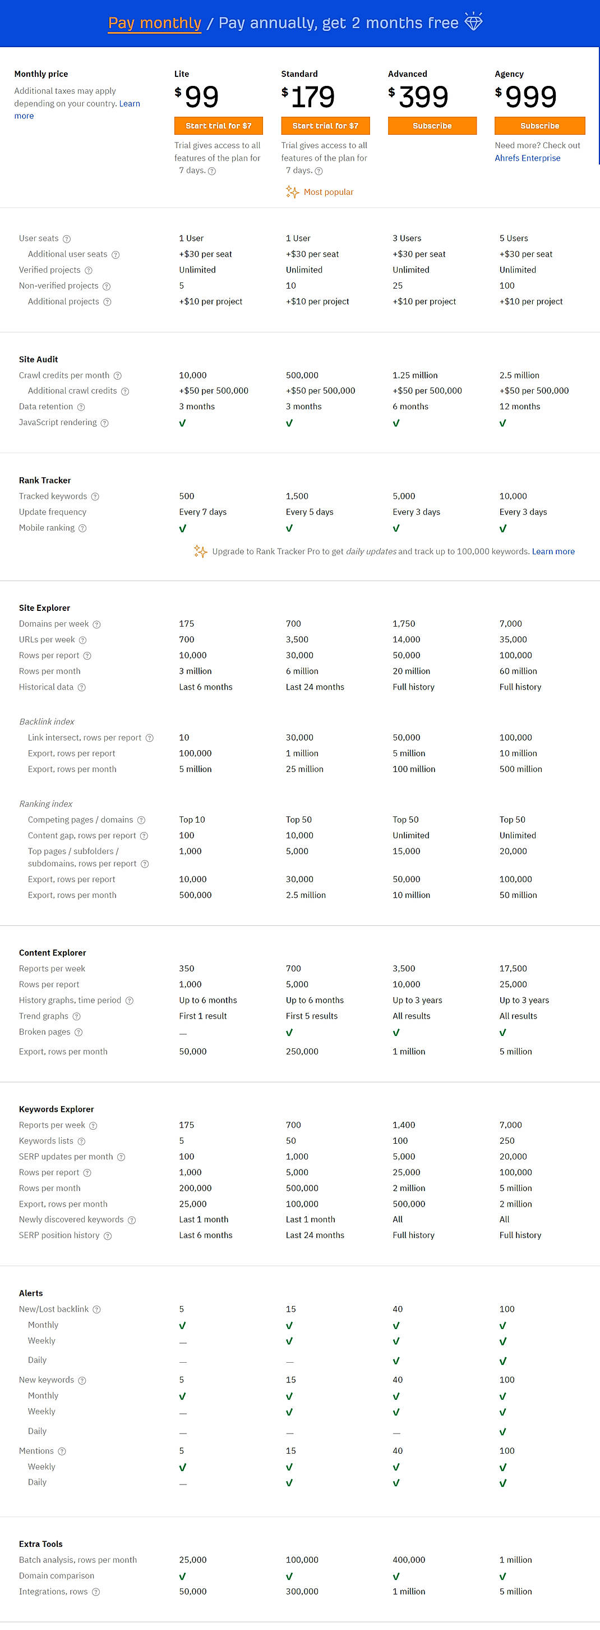Show help icon beside History graphs, time period

tap(130, 1001)
